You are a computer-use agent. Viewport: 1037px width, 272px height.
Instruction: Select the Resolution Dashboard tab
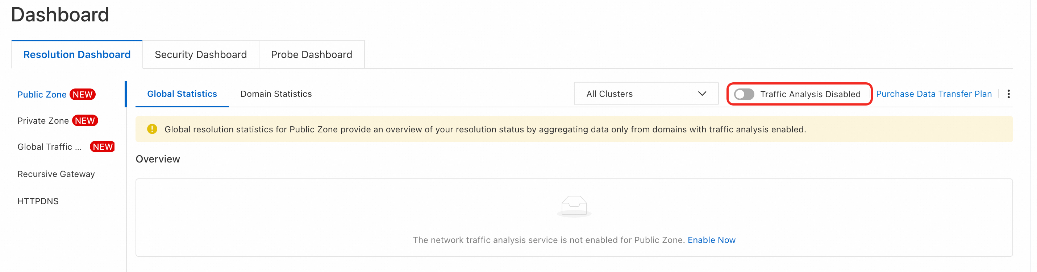[77, 54]
